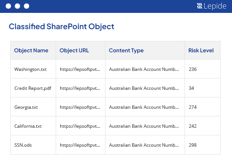232x163 pixels.
Task: Click the content type of SSN.ods
Action: coord(144,145)
